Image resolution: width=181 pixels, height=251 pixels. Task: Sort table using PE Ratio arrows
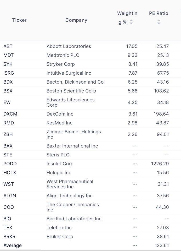159,22
